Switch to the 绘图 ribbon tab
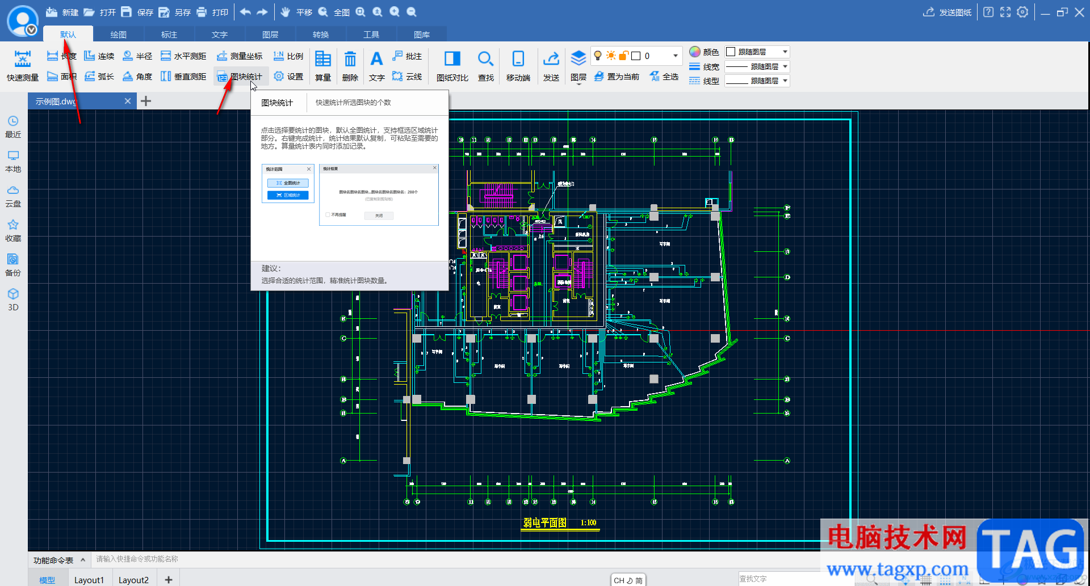 [119, 35]
